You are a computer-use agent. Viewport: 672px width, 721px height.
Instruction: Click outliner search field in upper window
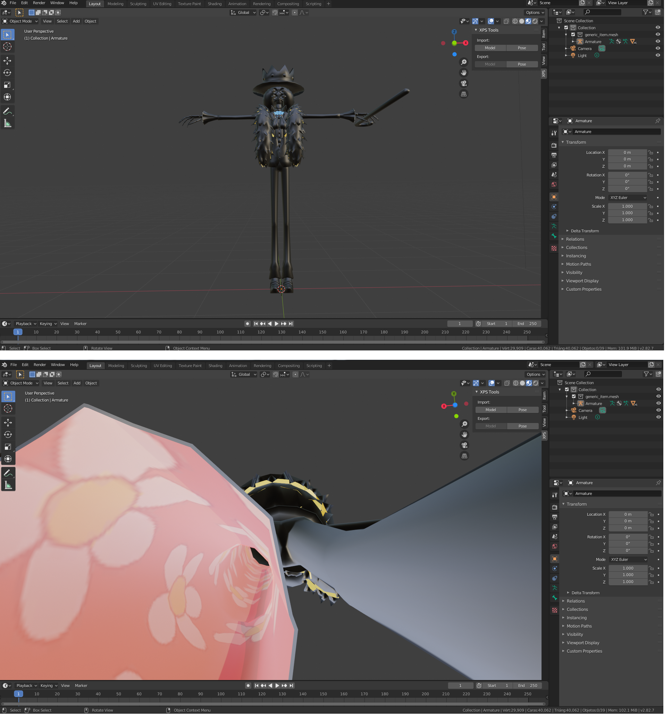(x=602, y=13)
